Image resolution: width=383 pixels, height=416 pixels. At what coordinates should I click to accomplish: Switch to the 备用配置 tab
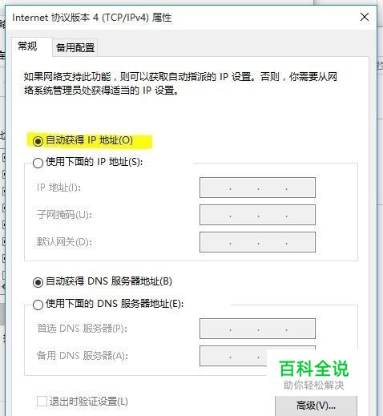click(75, 47)
